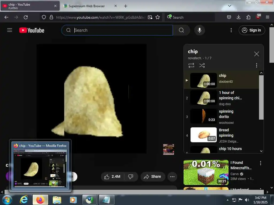Image resolution: width=274 pixels, height=205 pixels.
Task: Open Firefox extensions menu
Action: coord(248,17)
